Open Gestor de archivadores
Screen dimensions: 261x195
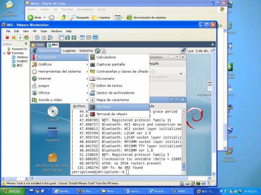pyautogui.click(x=119, y=93)
